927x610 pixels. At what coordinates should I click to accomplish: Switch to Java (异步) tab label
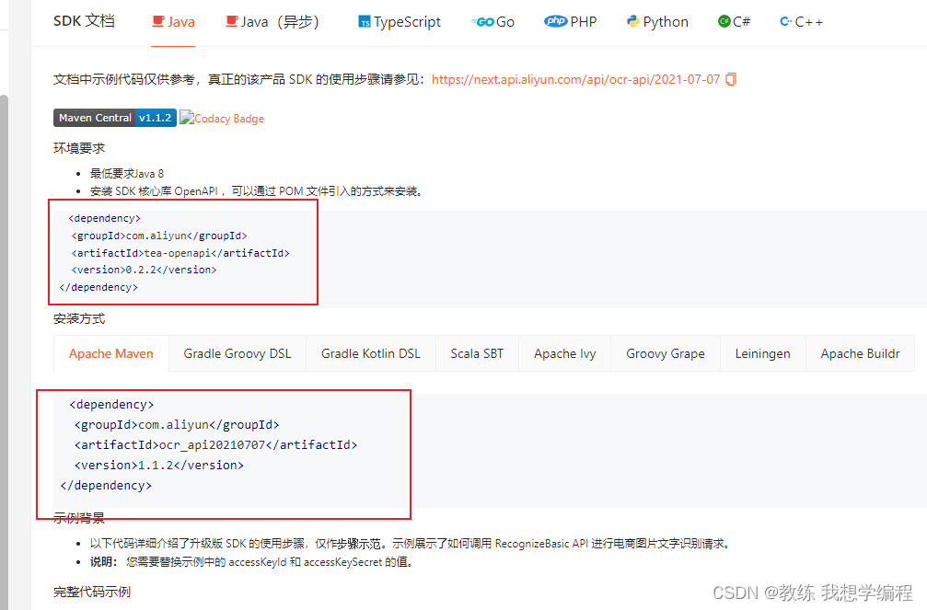point(280,22)
